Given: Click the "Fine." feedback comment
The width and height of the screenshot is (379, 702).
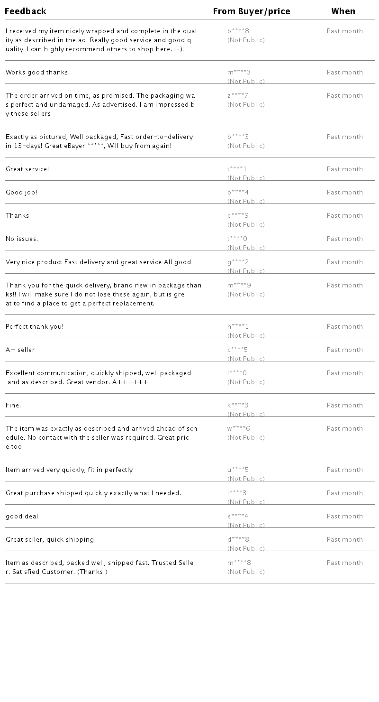Looking at the screenshot, I should click(x=13, y=406).
